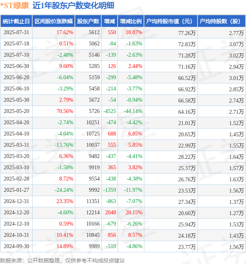246x264 pixels.
Task: Select the -24.24% price change cell
Action: (54, 190)
